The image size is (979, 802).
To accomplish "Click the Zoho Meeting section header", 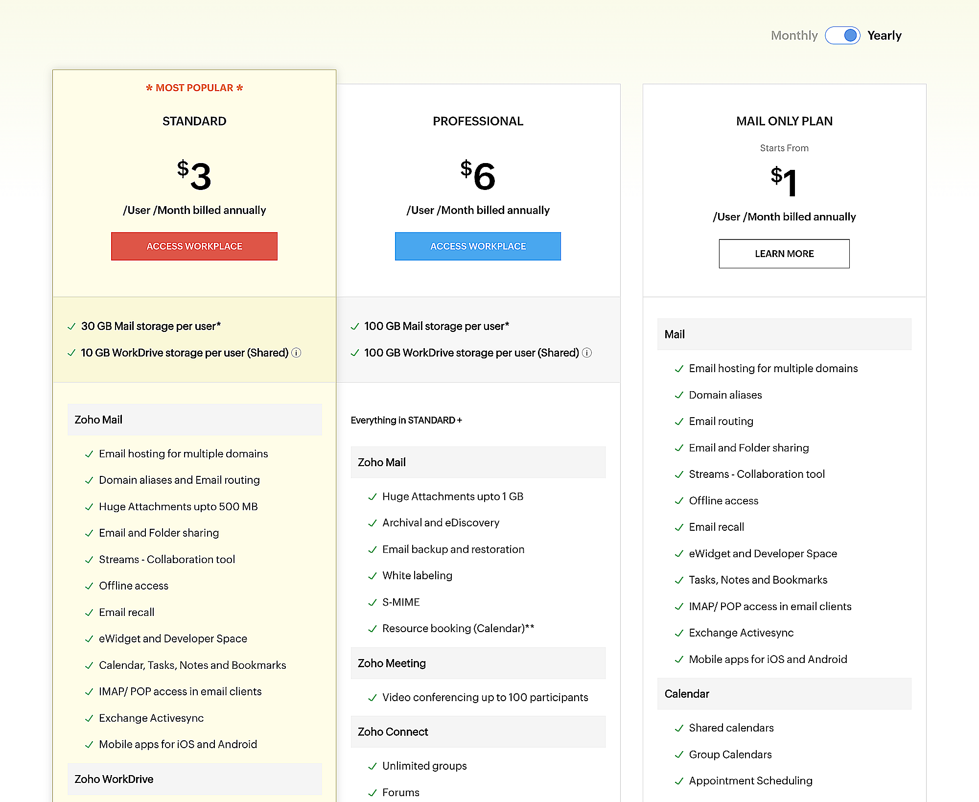I will click(478, 663).
